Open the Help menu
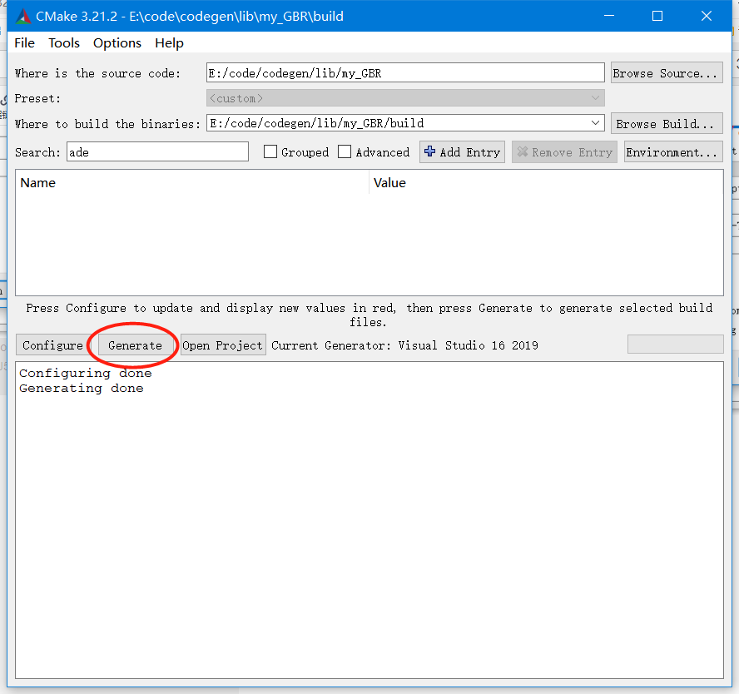Image resolution: width=739 pixels, height=694 pixels. [x=169, y=42]
